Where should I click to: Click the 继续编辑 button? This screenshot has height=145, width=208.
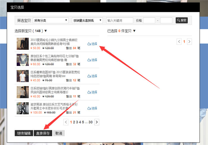coord(24,133)
